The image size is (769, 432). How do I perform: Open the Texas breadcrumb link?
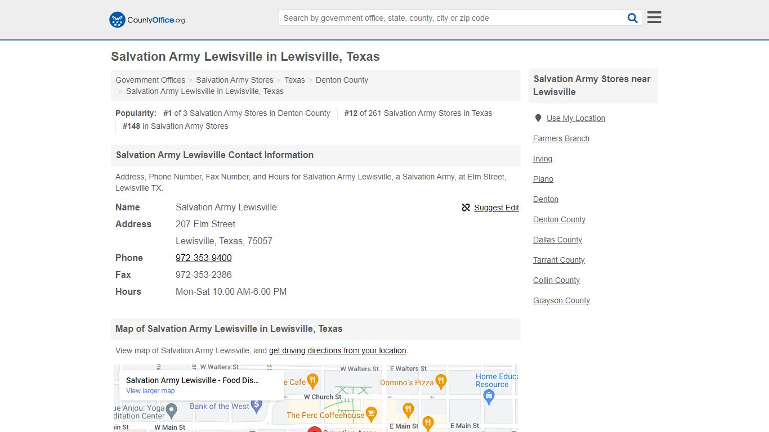tap(294, 80)
